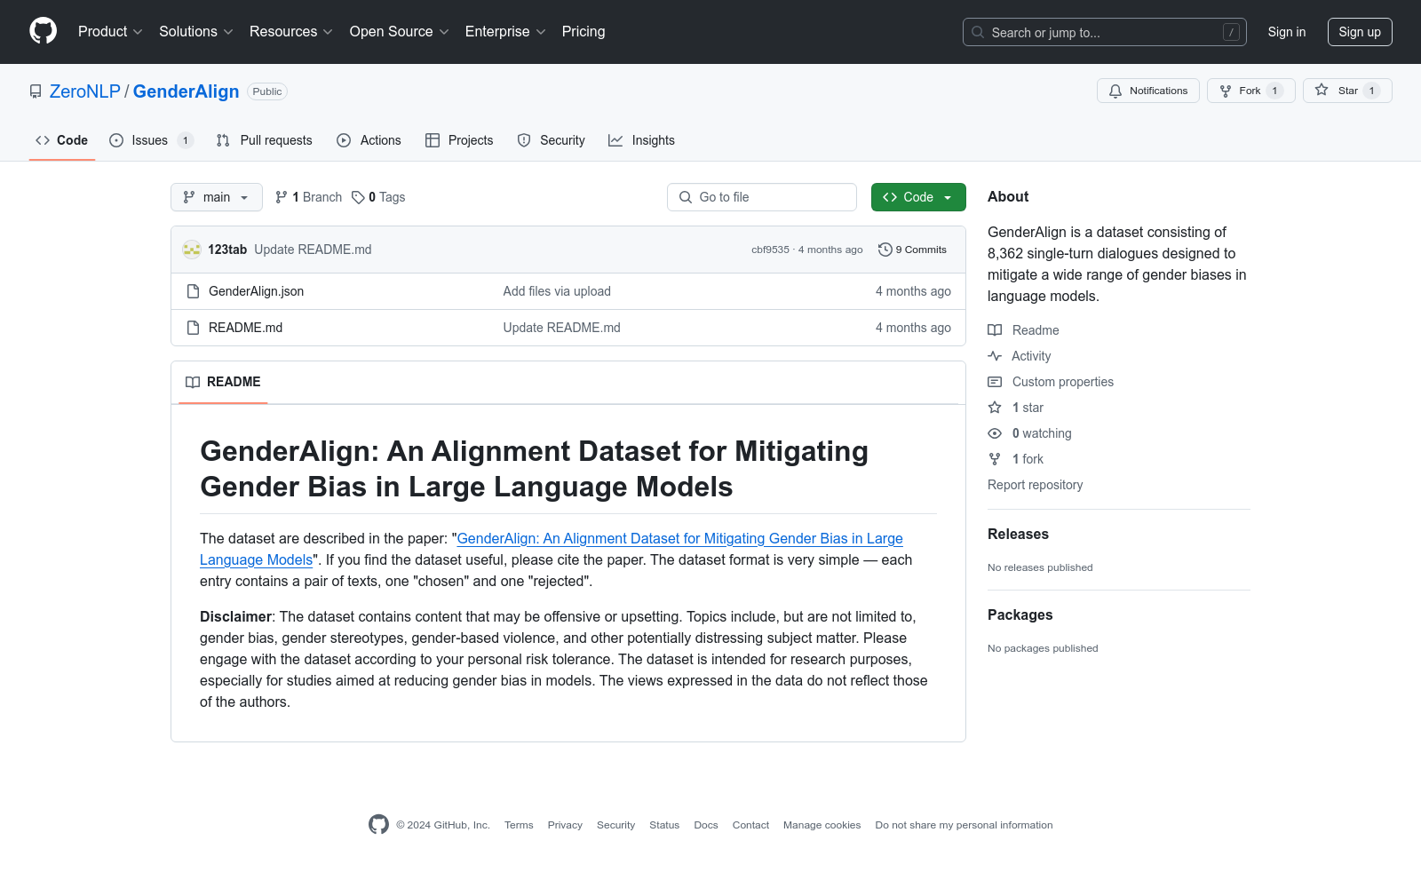
Task: Click the Readme link in About sidebar
Action: pyautogui.click(x=1024, y=330)
